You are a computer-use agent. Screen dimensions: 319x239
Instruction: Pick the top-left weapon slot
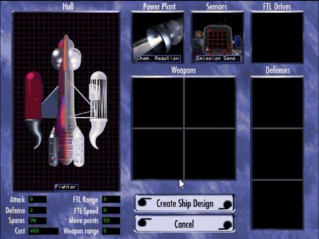158,102
